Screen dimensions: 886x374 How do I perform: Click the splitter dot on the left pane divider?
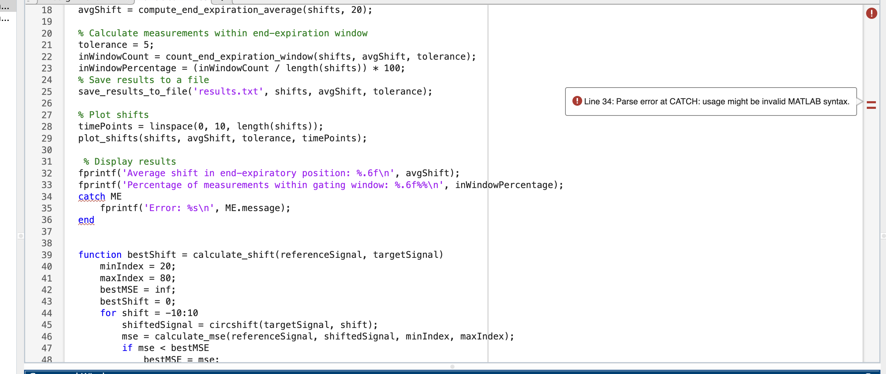click(x=22, y=235)
